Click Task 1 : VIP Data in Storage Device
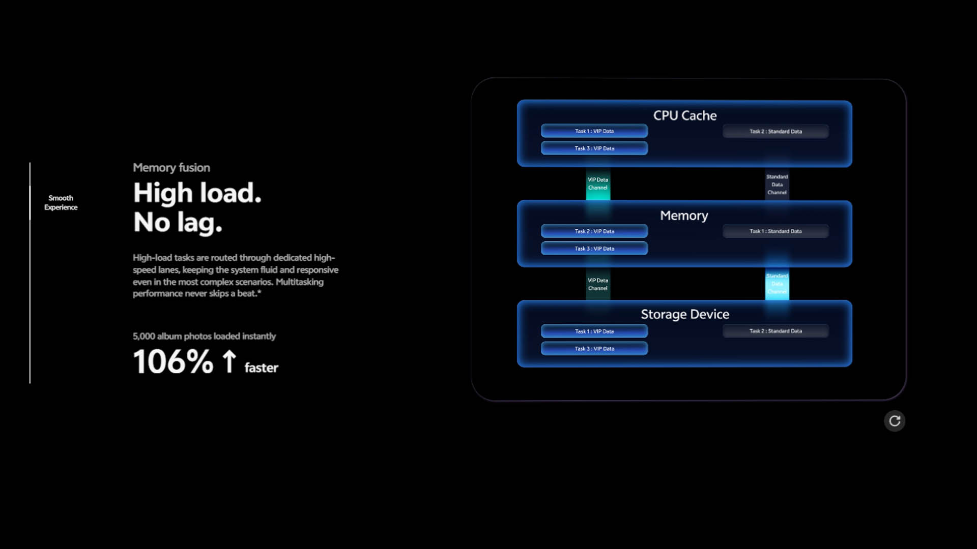 pos(594,331)
